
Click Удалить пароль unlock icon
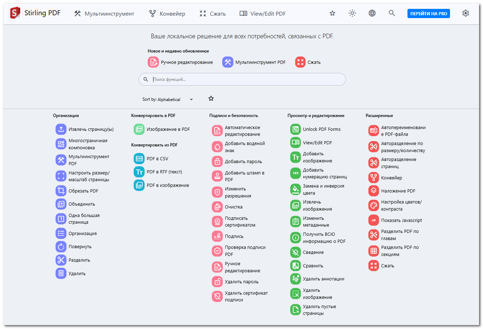[x=217, y=282]
